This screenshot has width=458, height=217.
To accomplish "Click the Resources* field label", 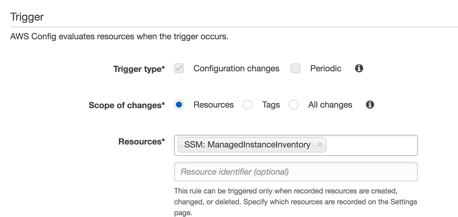I will (142, 141).
